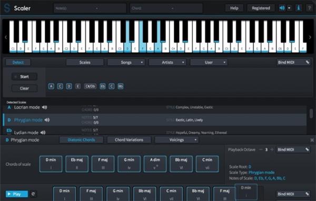
Task: Click Bind MIDI in the Detect row
Action: click(x=293, y=62)
